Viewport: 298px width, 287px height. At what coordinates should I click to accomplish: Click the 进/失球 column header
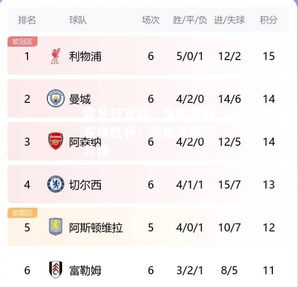pyautogui.click(x=229, y=20)
